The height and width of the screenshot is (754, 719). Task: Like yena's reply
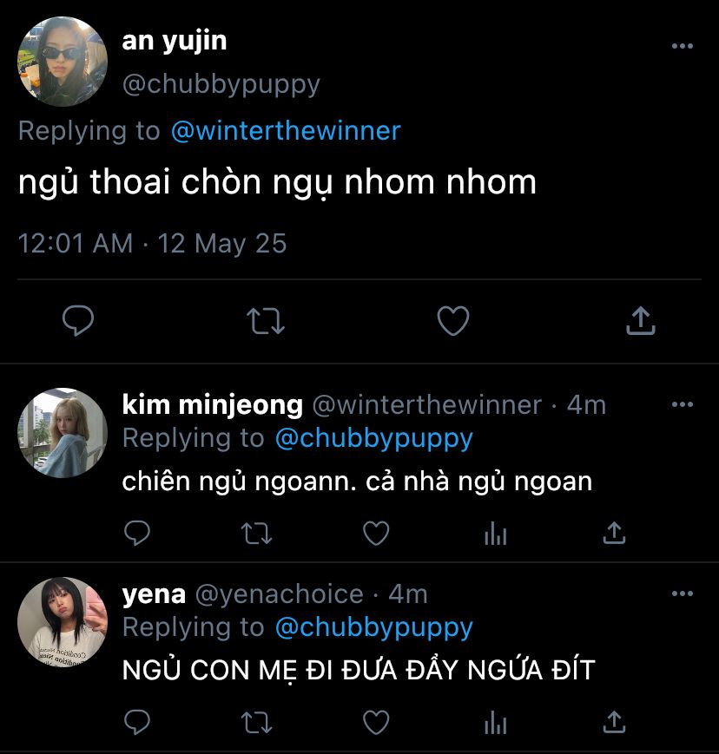click(x=376, y=722)
